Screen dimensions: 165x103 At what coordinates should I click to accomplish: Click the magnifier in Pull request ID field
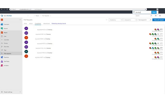click(151, 20)
